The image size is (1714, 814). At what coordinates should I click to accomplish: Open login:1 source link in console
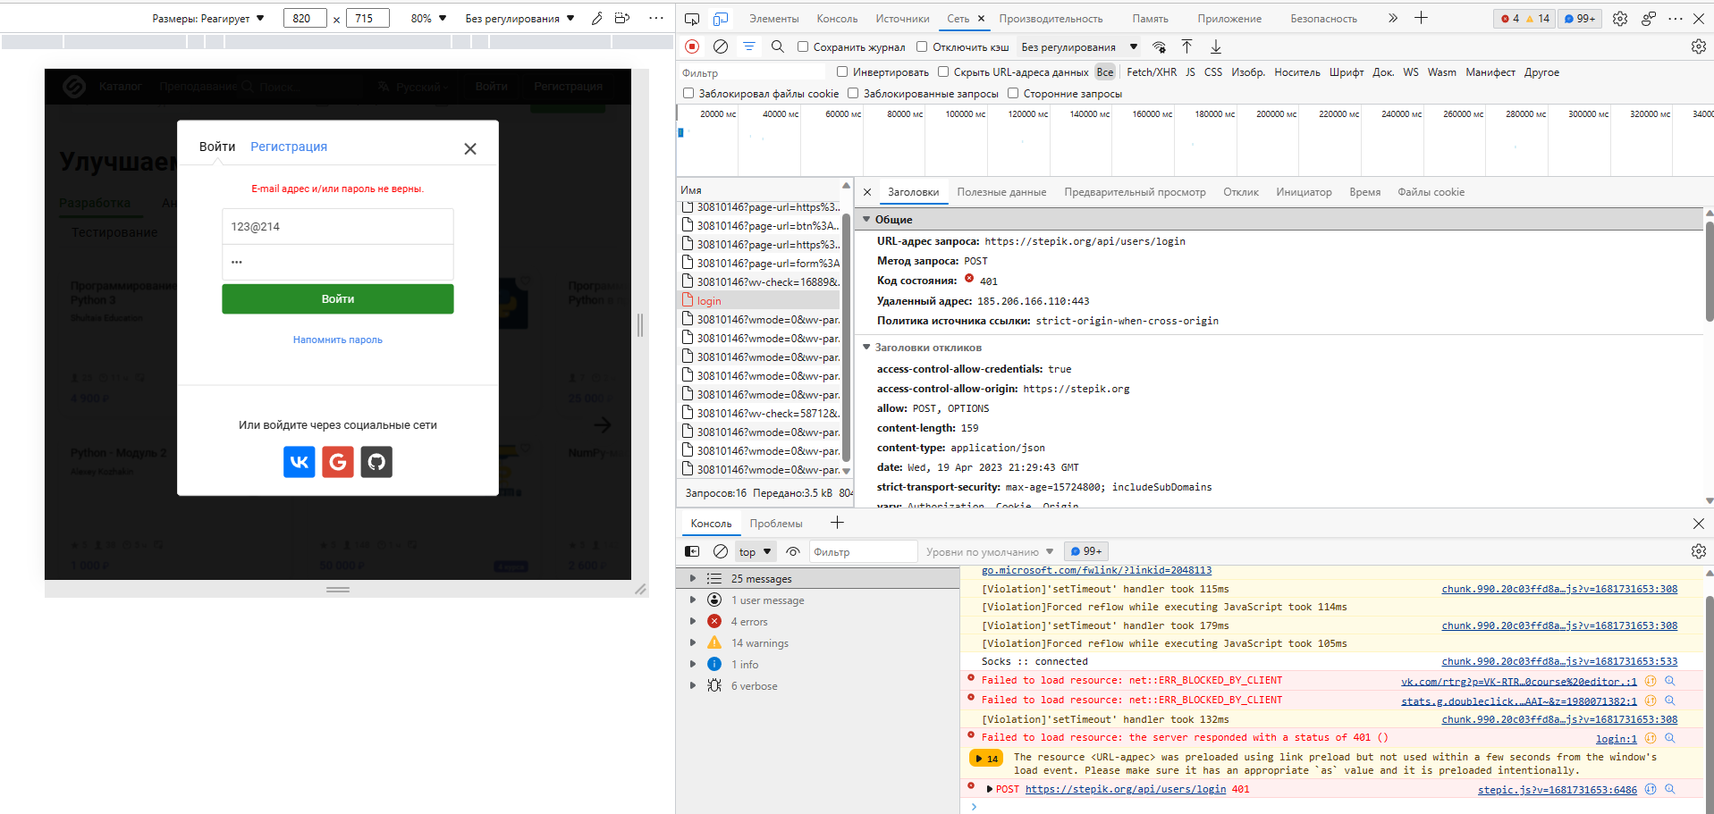pos(1617,738)
